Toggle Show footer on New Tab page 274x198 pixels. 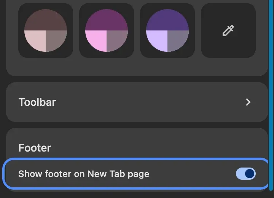point(246,174)
